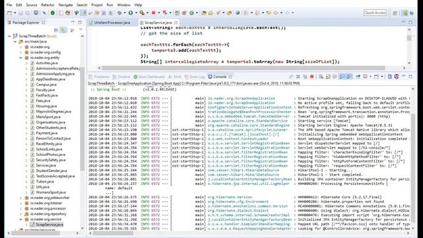Switch to the Debug perspective icon
The width and height of the screenshot is (423, 238).
pos(412,13)
